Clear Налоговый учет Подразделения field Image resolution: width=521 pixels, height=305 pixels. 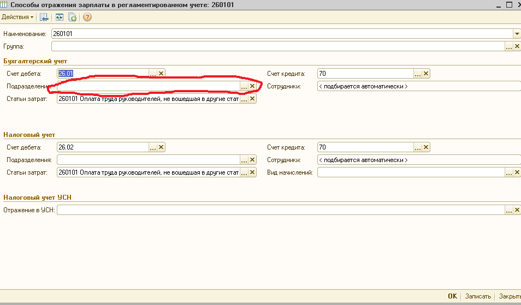[252, 160]
